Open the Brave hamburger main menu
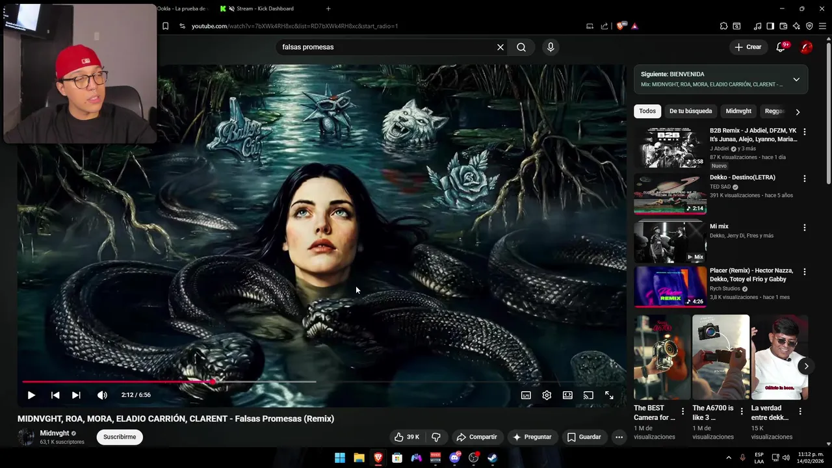 pyautogui.click(x=822, y=26)
